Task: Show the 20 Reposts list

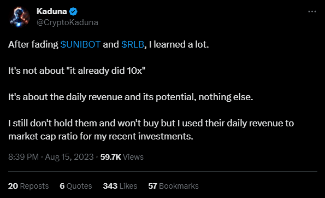Action: [28, 186]
